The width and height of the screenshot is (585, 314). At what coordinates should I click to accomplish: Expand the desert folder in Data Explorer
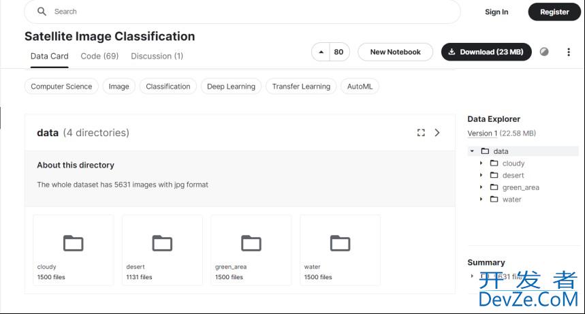(481, 176)
